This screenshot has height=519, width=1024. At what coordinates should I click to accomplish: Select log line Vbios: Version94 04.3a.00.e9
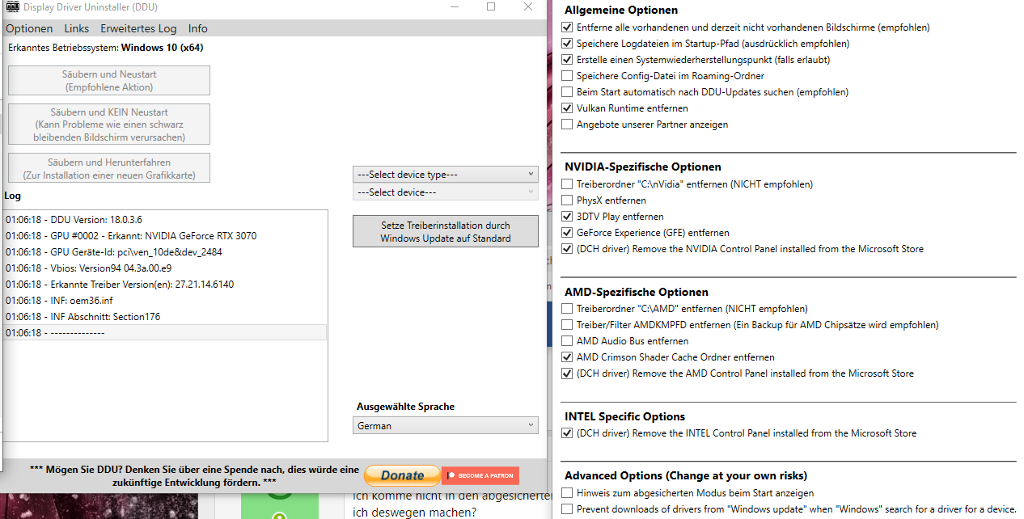point(166,268)
